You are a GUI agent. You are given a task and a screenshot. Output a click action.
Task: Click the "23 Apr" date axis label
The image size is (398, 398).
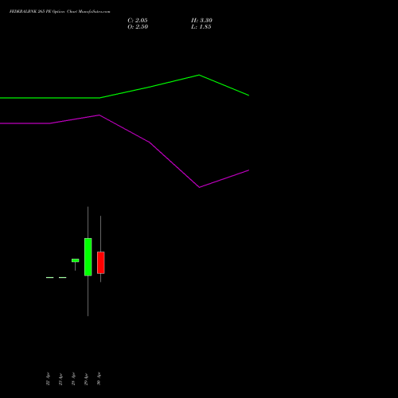[x=60, y=379]
